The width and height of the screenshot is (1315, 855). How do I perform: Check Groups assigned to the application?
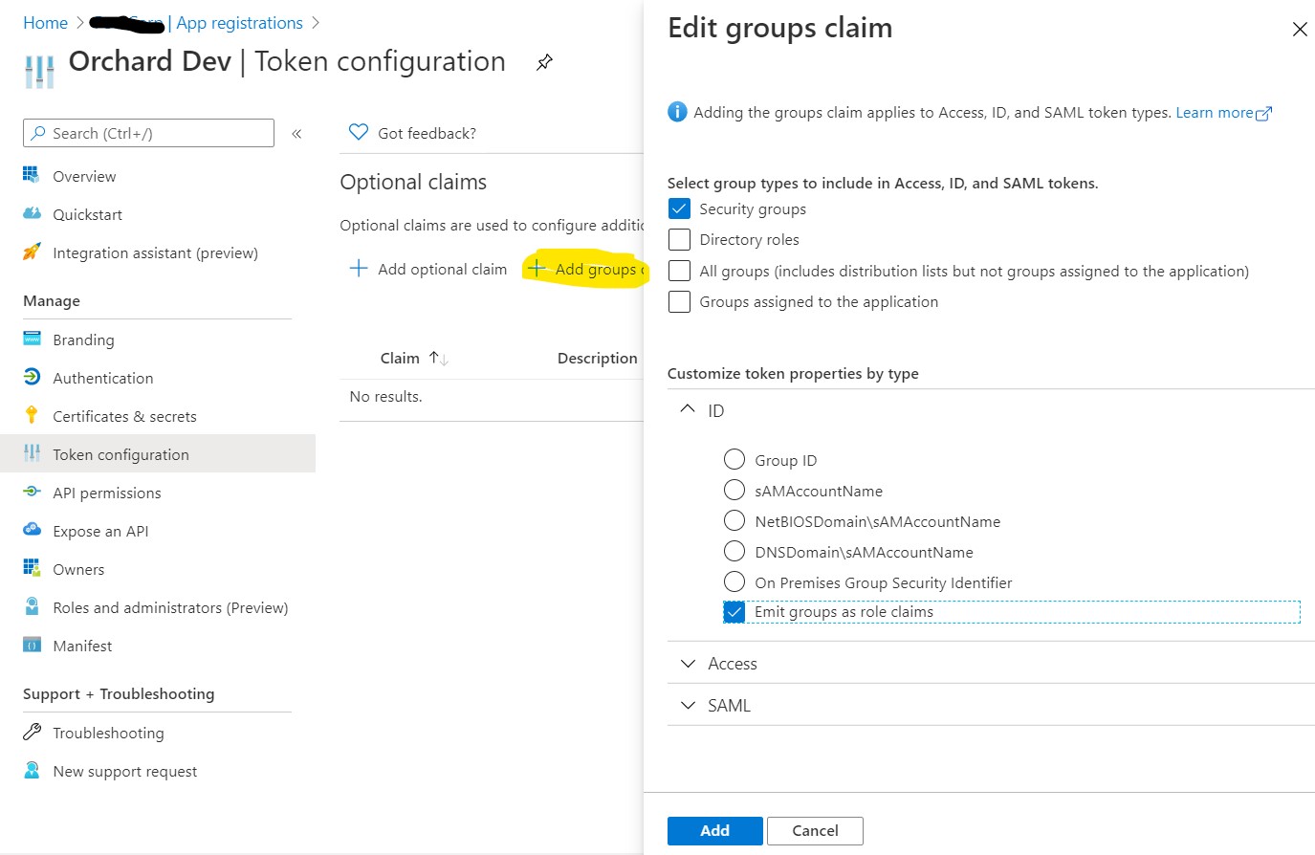(679, 301)
